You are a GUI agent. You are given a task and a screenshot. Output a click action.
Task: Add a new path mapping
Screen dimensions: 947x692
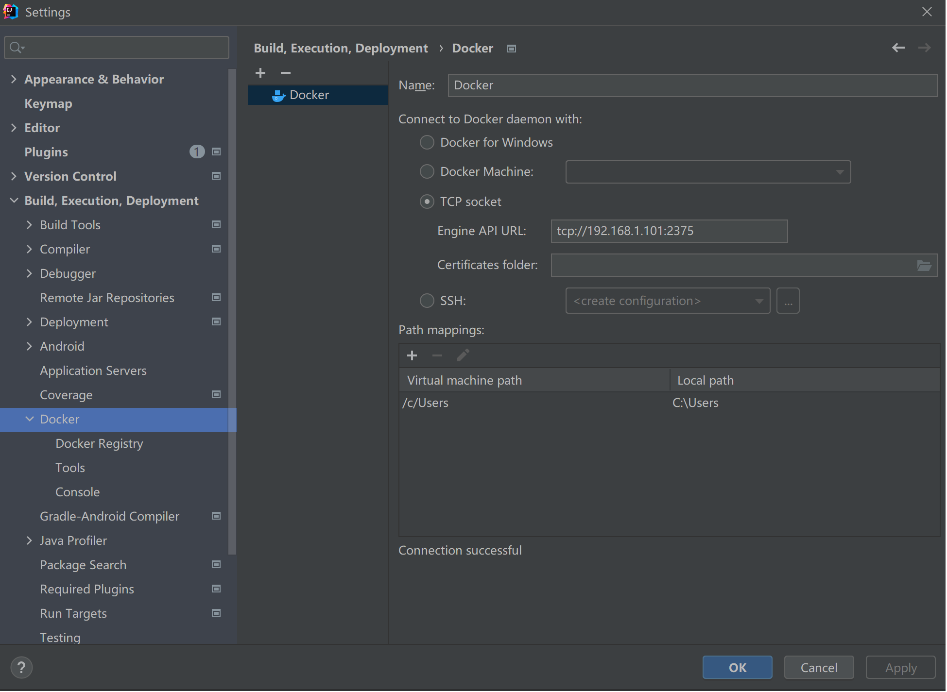pyautogui.click(x=412, y=356)
